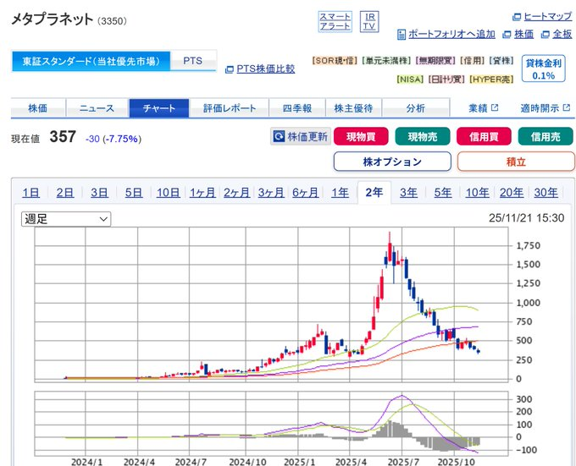Click the -30 (-7.75%) change text
Image resolution: width=576 pixels, height=466 pixels.
[x=114, y=139]
